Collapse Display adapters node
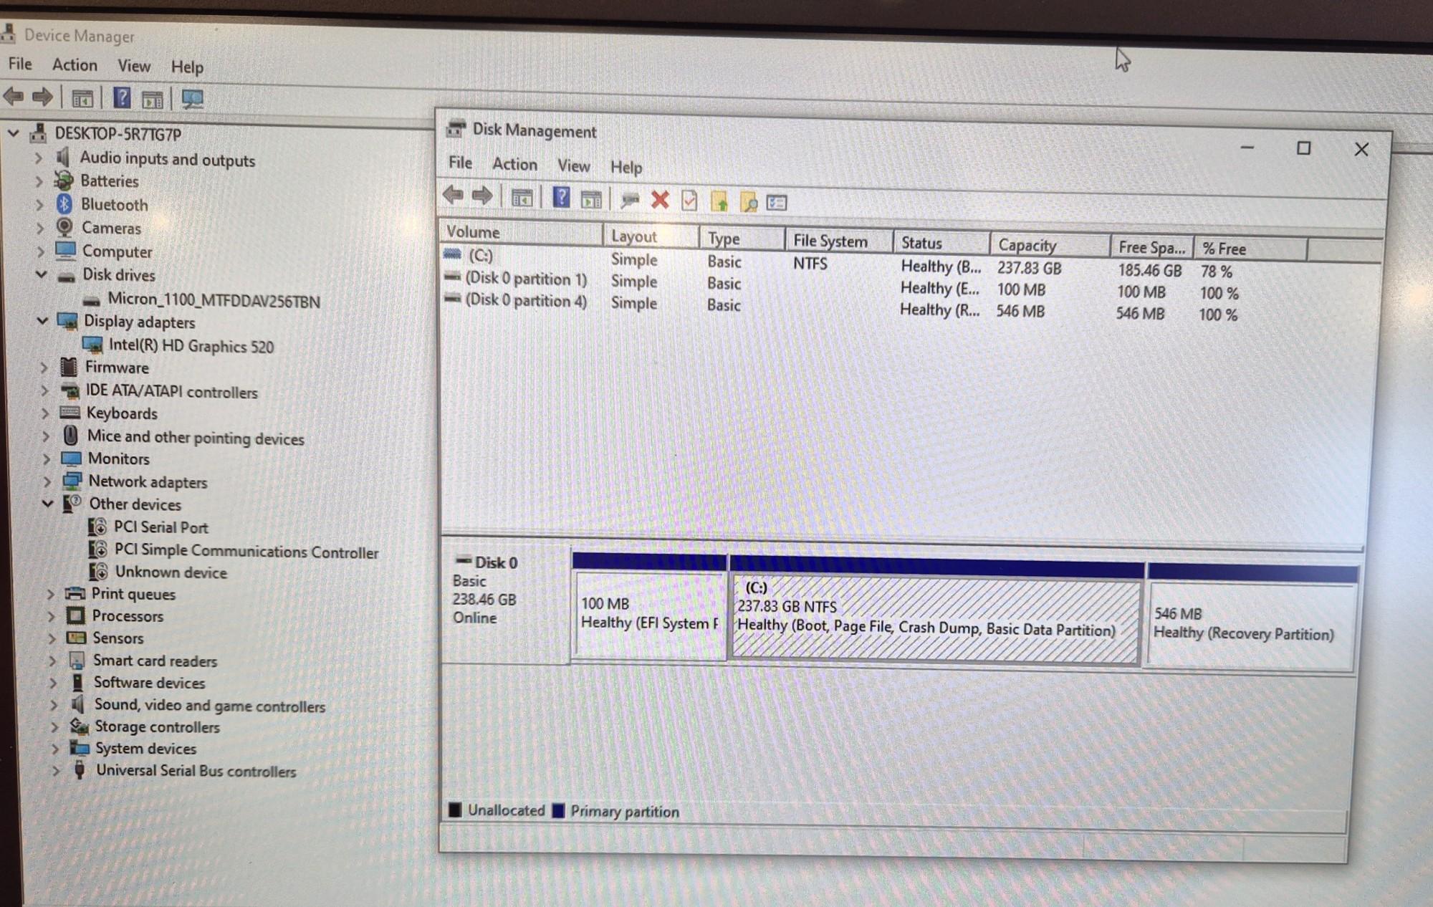Viewport: 1433px width, 907px height. point(42,320)
